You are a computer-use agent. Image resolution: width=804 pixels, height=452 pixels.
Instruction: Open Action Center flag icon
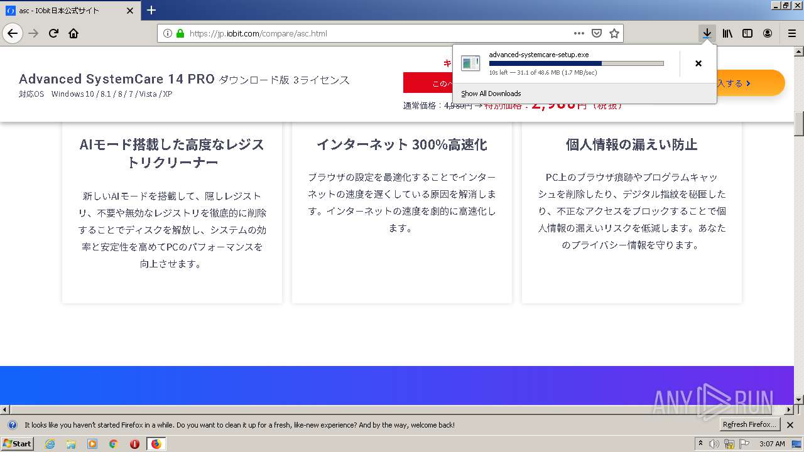744,444
